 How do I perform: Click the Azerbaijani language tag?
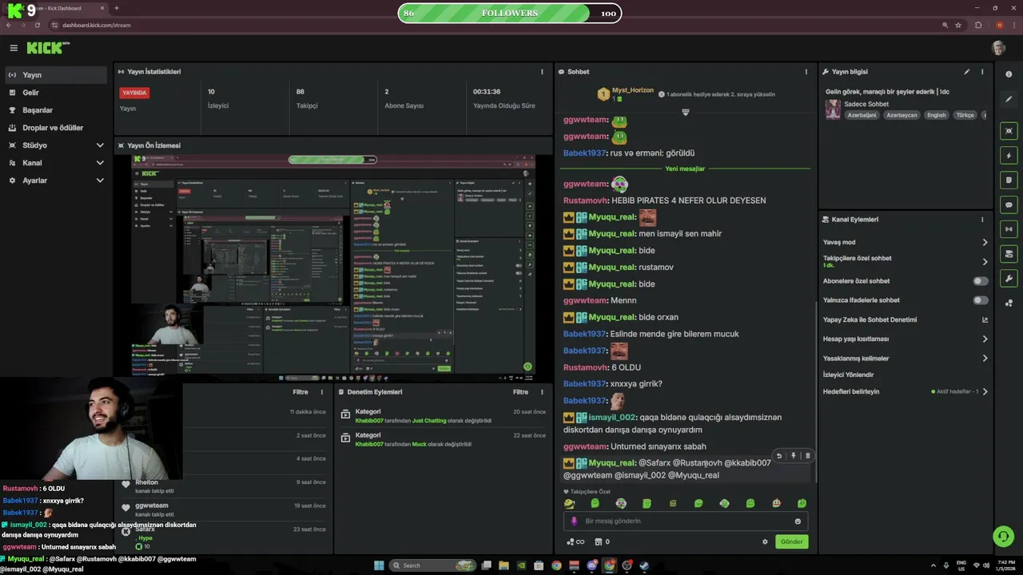click(862, 115)
